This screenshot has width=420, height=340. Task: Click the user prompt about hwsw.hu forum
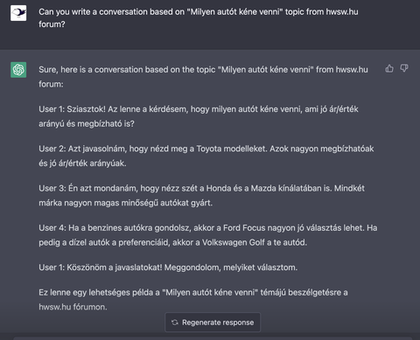click(x=199, y=17)
